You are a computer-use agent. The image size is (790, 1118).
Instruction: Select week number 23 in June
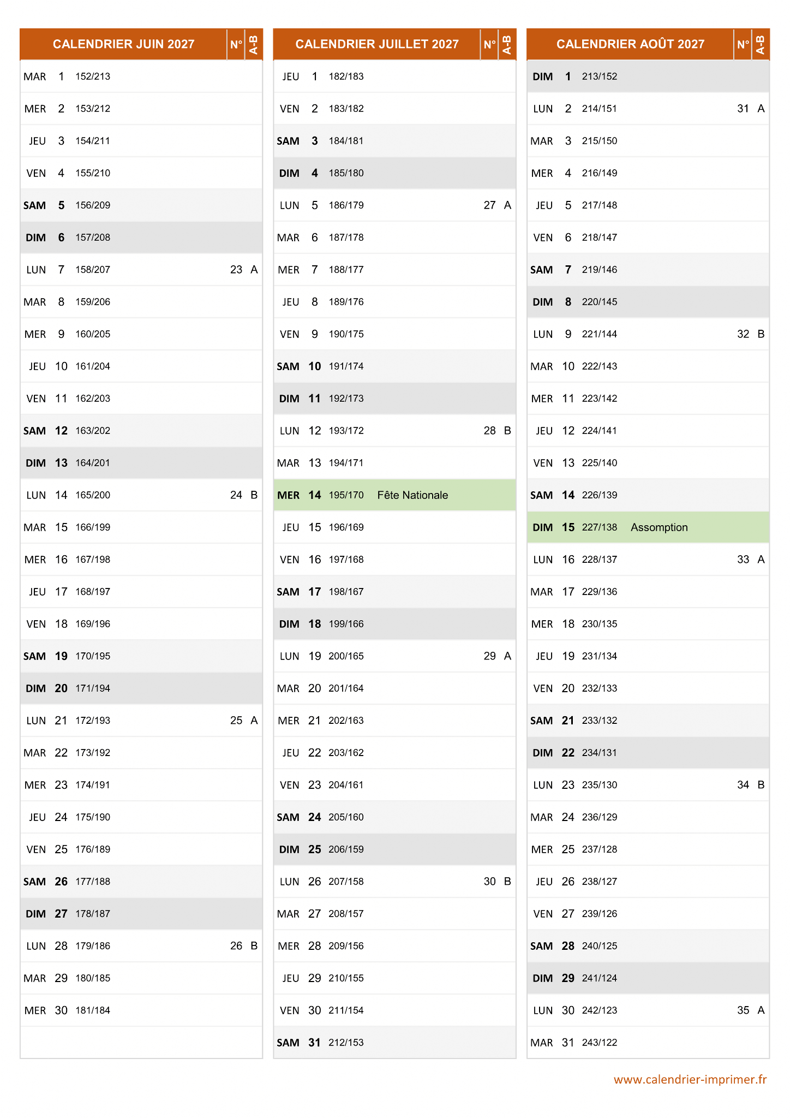[236, 270]
